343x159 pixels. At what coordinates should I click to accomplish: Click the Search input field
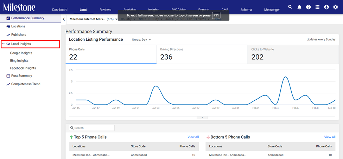point(92,128)
